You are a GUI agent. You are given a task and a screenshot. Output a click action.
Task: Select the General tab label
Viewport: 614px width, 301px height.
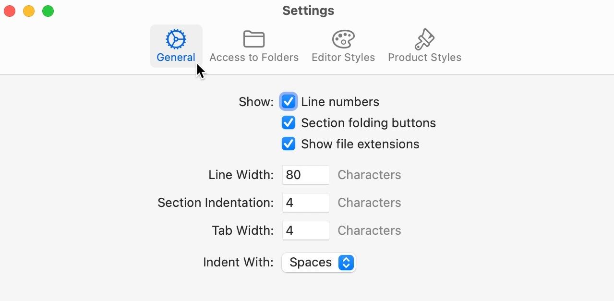pyautogui.click(x=176, y=57)
